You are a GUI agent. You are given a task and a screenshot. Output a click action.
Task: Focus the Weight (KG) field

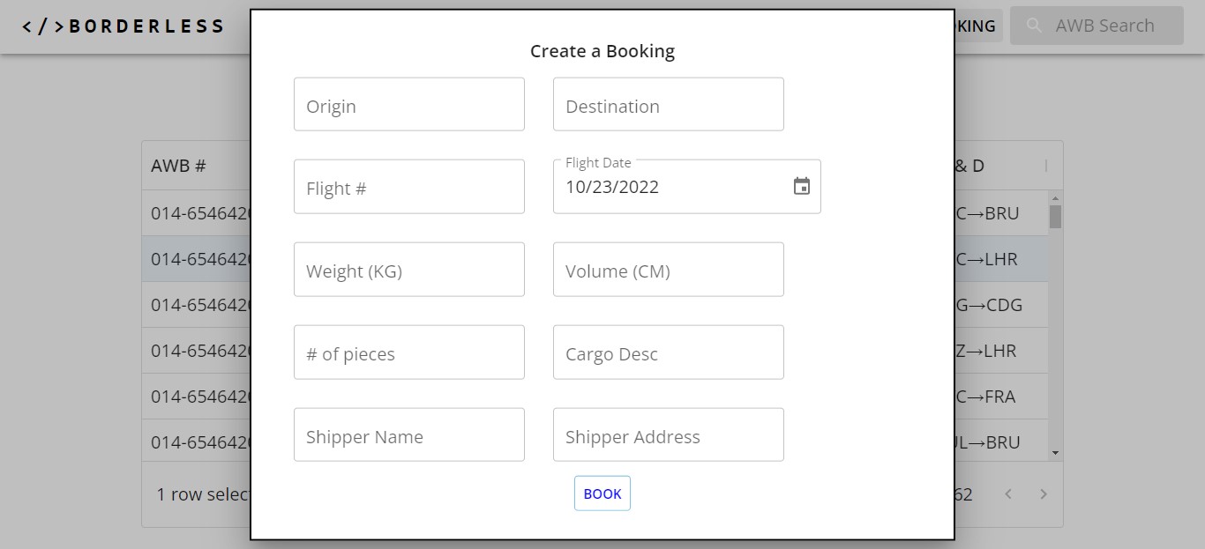[x=408, y=270]
